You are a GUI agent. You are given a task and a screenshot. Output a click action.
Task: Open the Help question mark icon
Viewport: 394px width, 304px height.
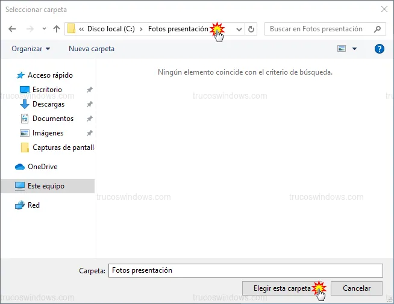click(379, 49)
